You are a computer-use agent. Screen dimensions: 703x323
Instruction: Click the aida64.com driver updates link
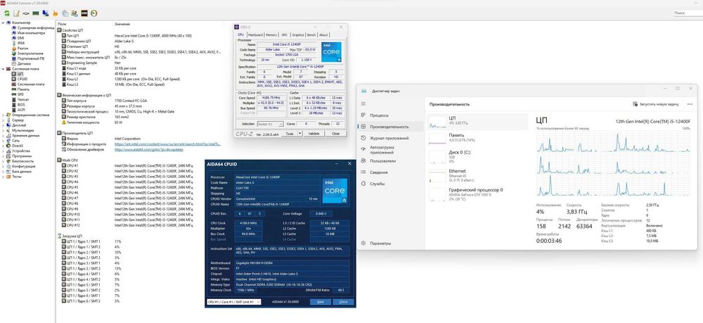[148, 149]
